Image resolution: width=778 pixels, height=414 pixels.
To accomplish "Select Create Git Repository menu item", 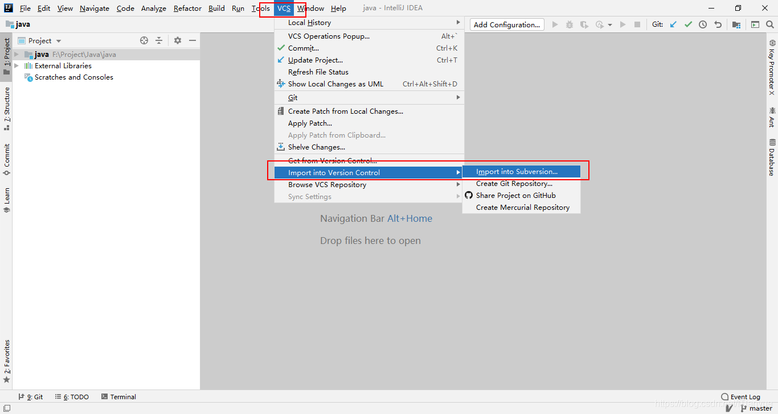I will tap(521, 183).
